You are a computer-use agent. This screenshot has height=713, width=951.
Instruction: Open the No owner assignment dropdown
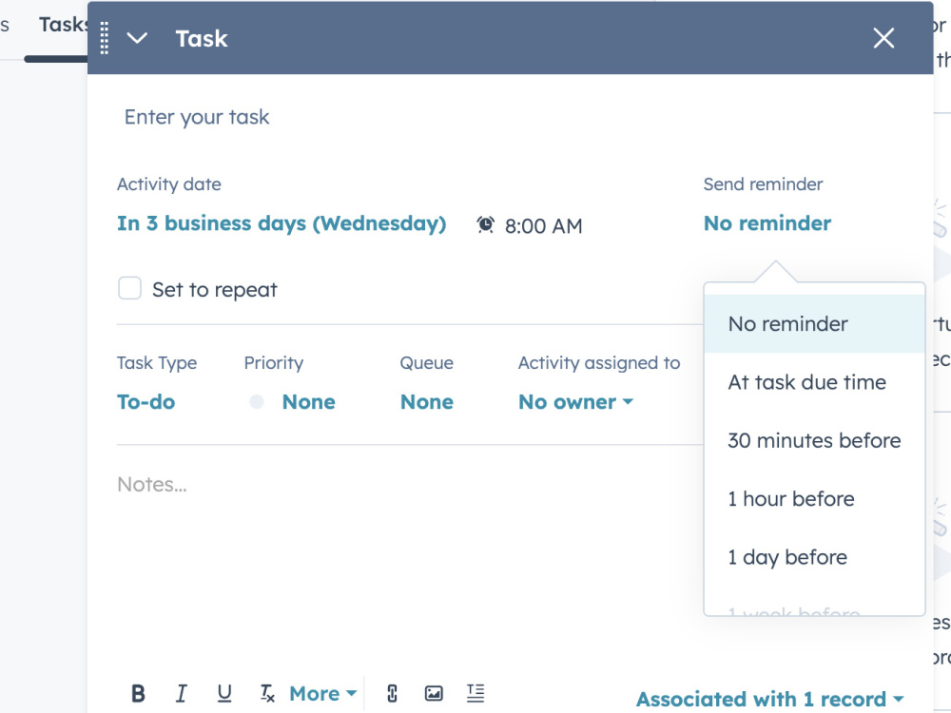pos(575,401)
